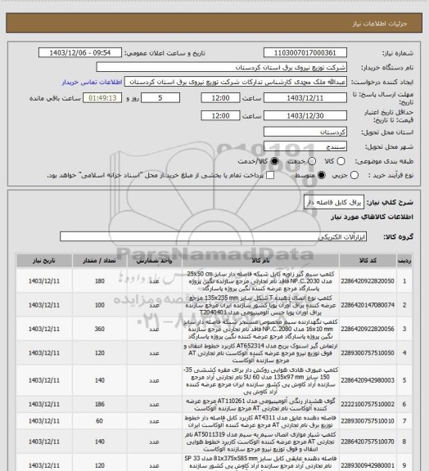Viewport: 429px width, 471px height.
Task: Click the واحد شمارش column header
Action: coord(155,260)
